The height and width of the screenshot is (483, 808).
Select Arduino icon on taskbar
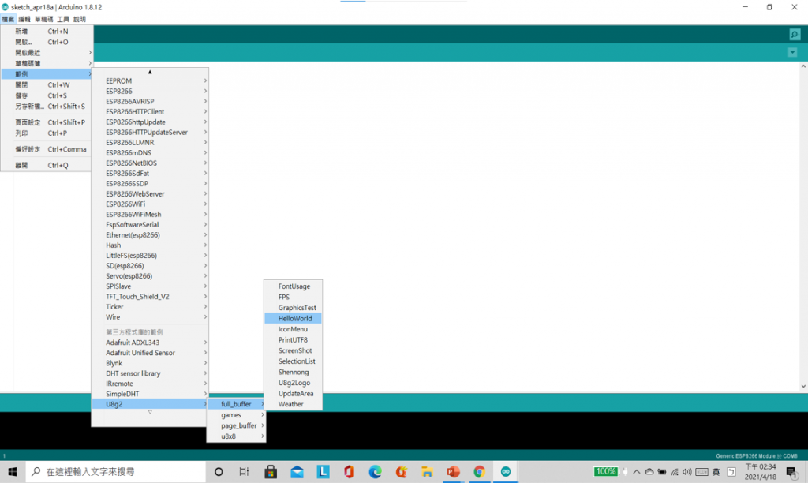[x=506, y=472]
